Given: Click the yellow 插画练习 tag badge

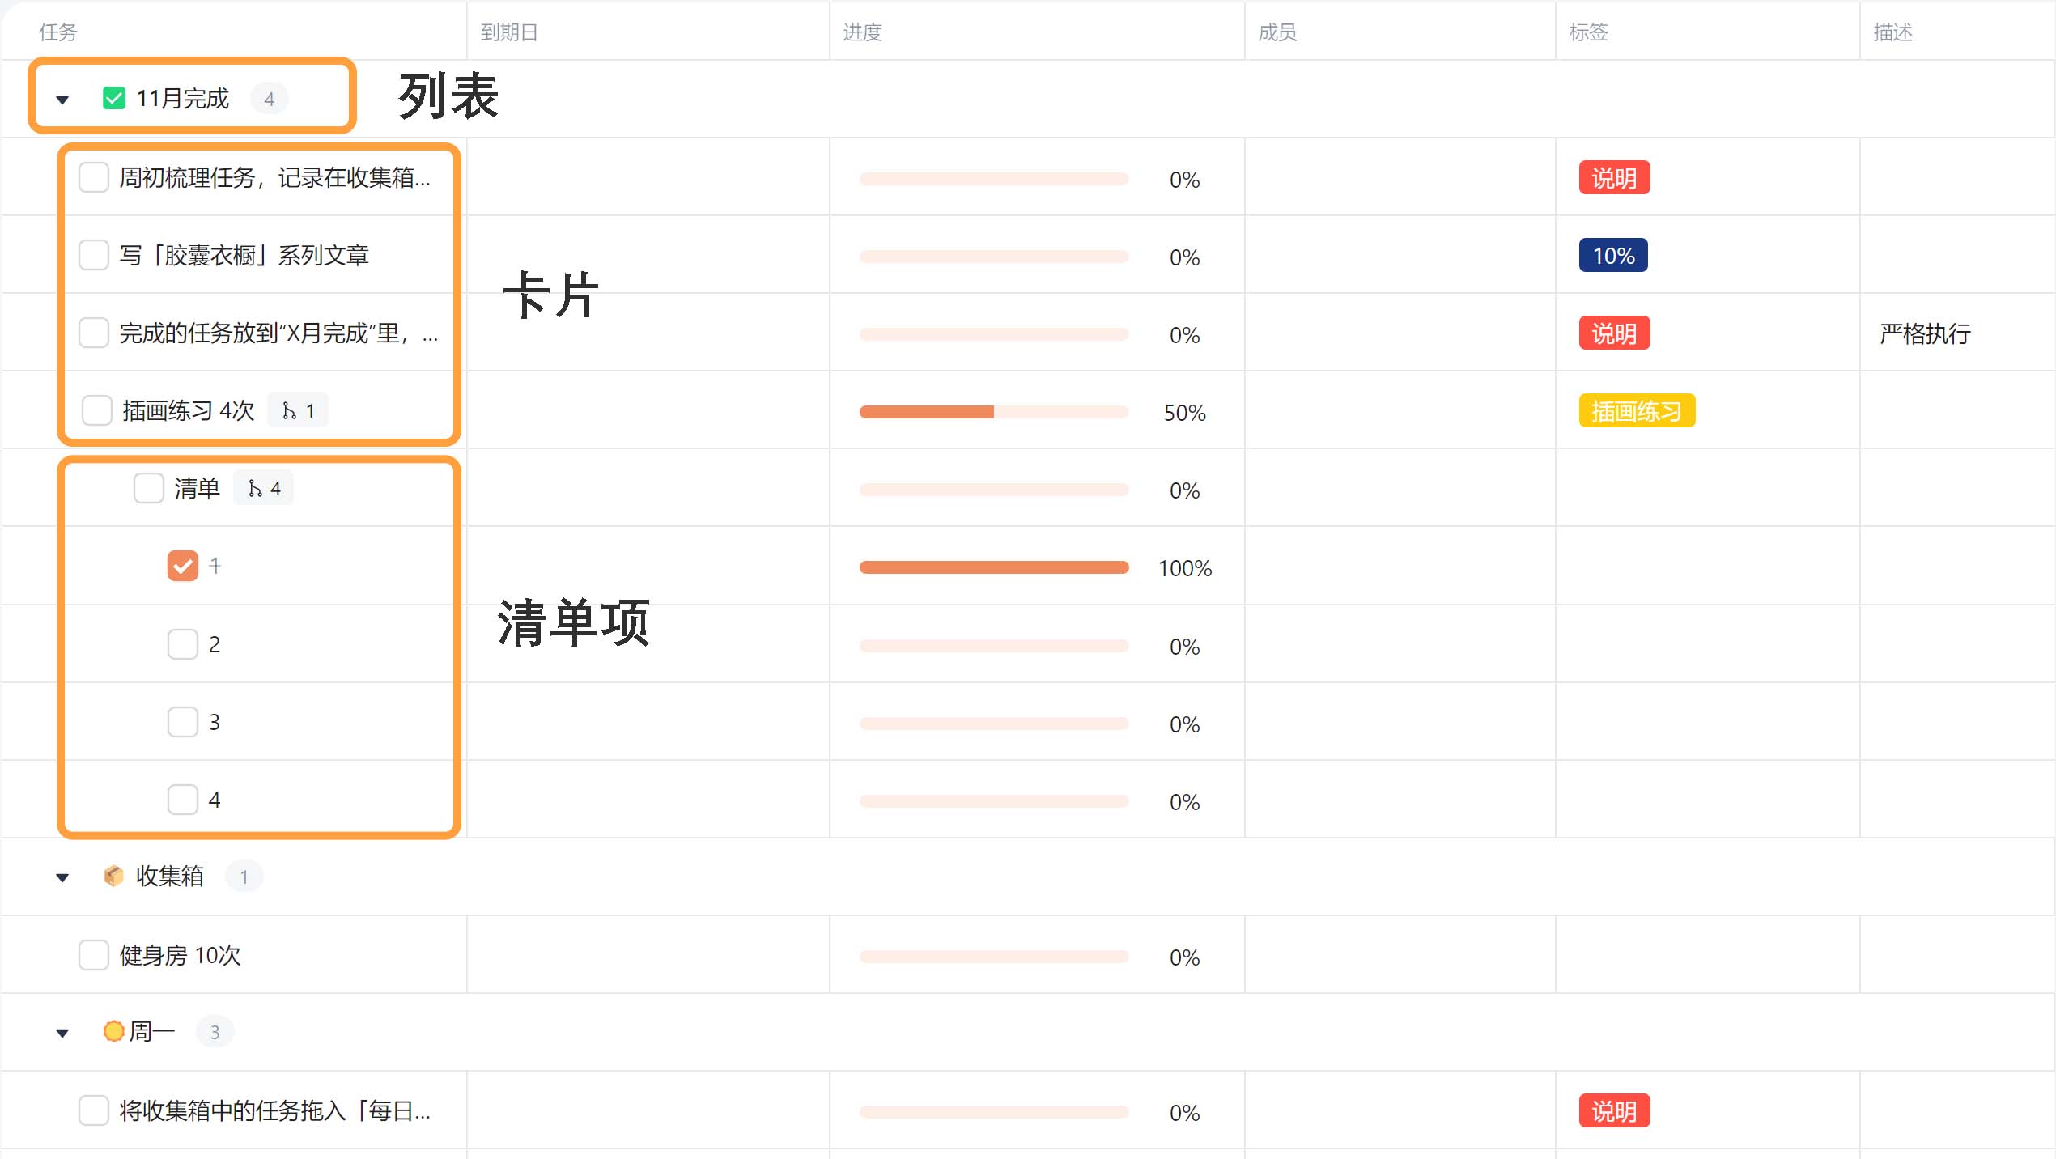Looking at the screenshot, I should tap(1636, 411).
